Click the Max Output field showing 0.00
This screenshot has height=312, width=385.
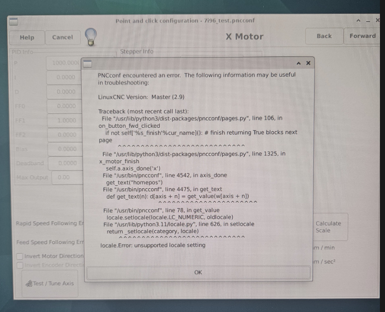coord(68,178)
